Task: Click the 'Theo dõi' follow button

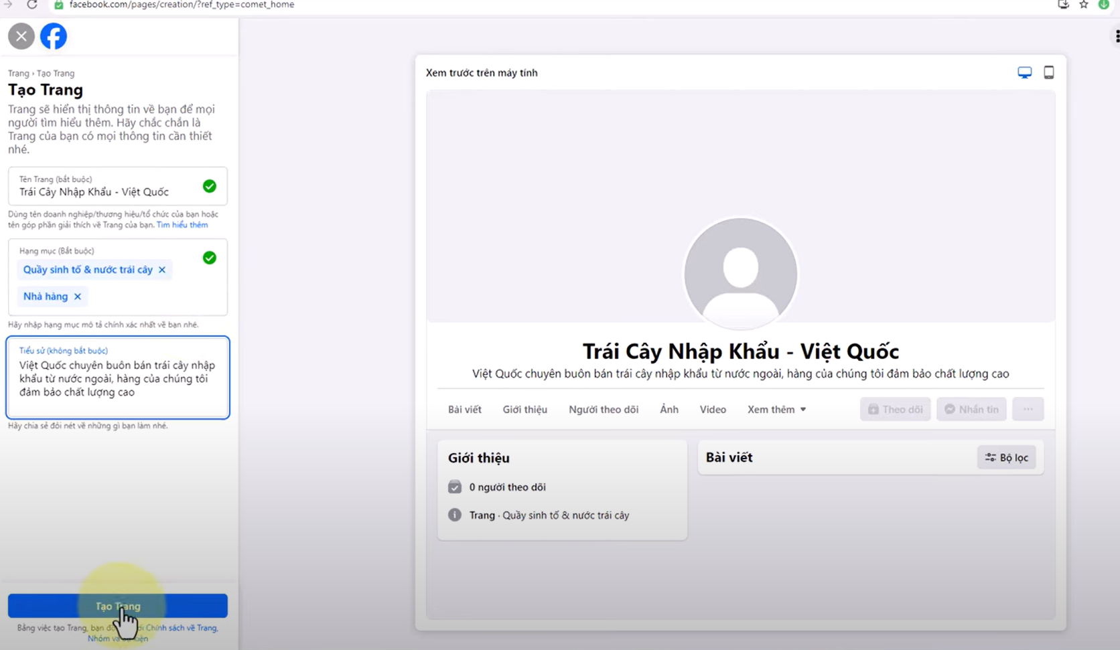Action: pyautogui.click(x=895, y=409)
